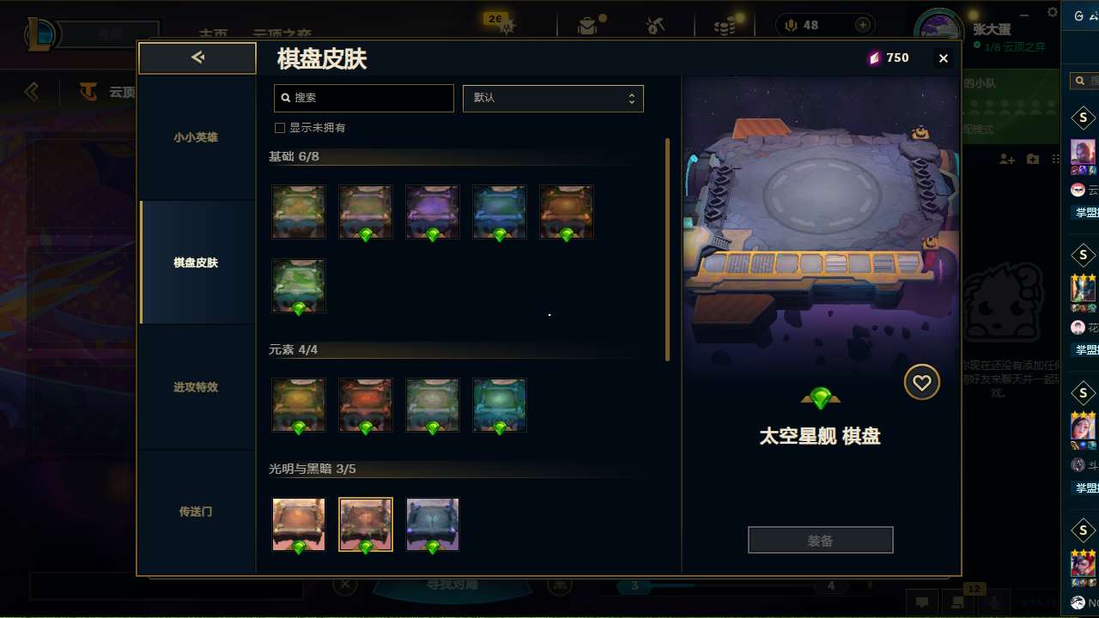
Task: Open the 默认 sort dropdown
Action: (x=553, y=98)
